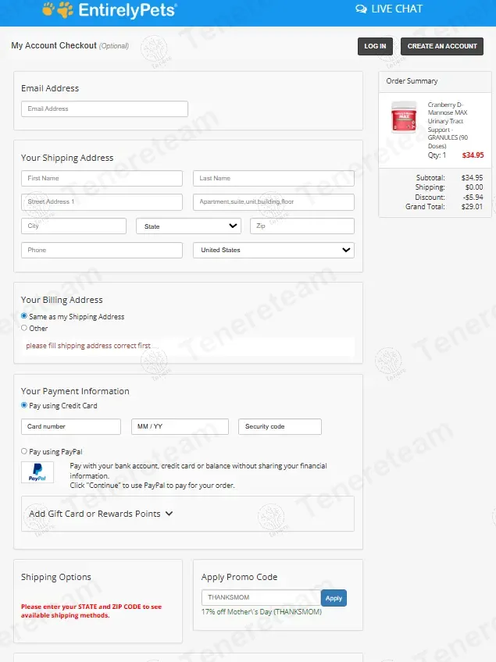
Task: Click the Shipping $0.00 value
Action: (x=474, y=187)
